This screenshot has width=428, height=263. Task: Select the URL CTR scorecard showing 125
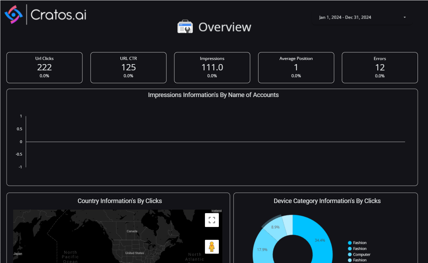pos(129,68)
